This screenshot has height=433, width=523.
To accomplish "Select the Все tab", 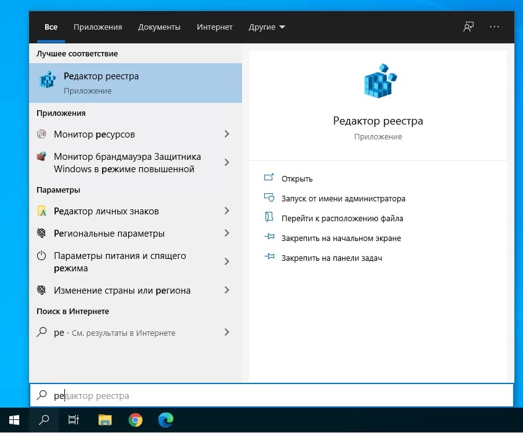I will pyautogui.click(x=51, y=27).
